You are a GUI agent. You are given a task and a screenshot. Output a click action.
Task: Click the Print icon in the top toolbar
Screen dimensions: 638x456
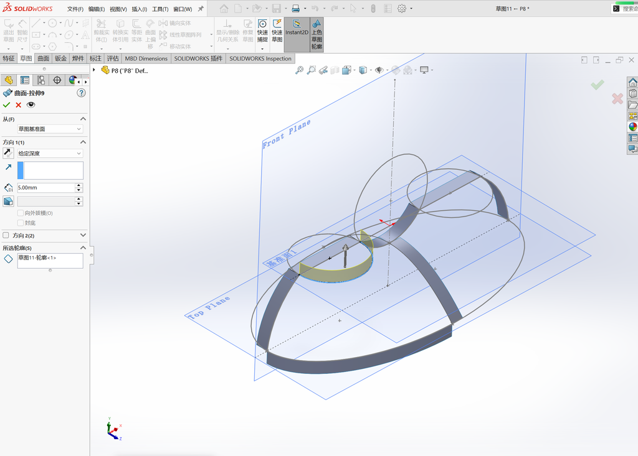pyautogui.click(x=296, y=9)
